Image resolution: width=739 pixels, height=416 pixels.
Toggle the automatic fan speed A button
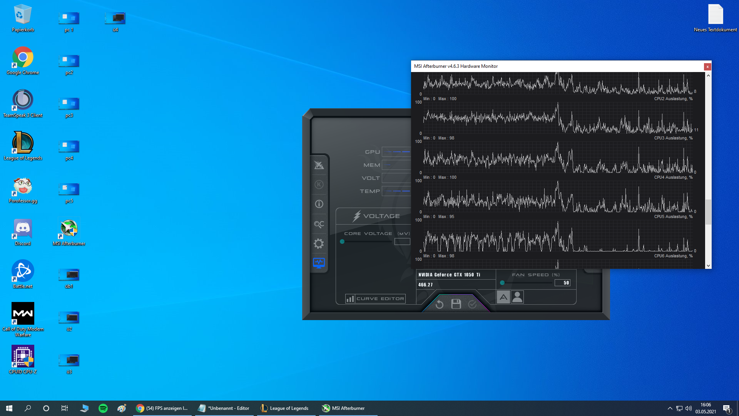[503, 297]
